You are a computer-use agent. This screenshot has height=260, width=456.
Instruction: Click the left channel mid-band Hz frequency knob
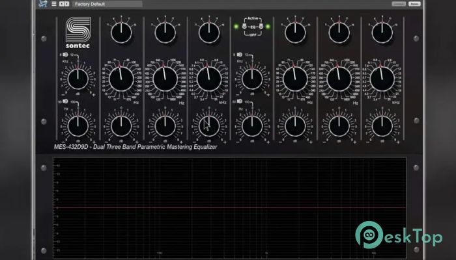coord(164,79)
